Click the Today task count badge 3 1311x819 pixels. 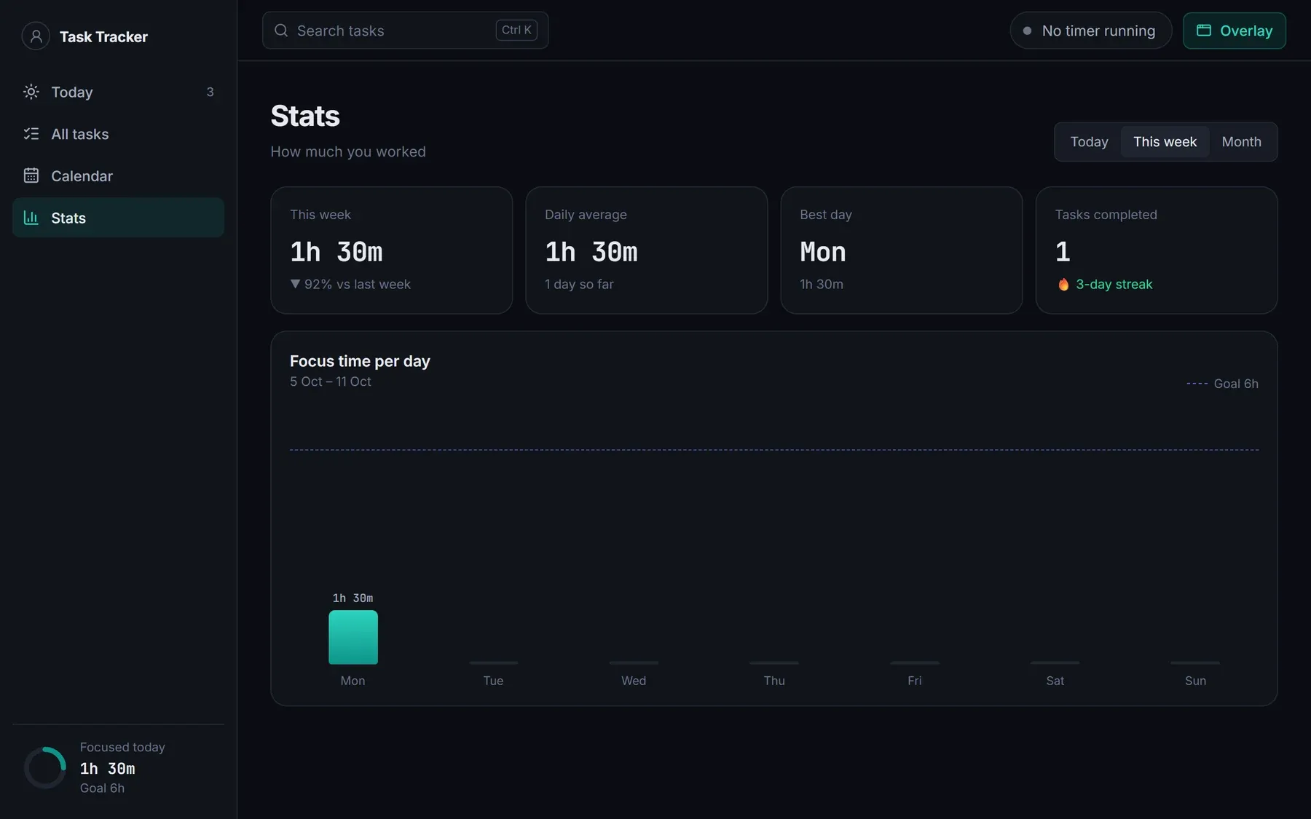tap(210, 92)
